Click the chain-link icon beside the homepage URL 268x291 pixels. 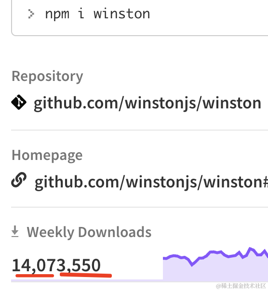pos(19,180)
